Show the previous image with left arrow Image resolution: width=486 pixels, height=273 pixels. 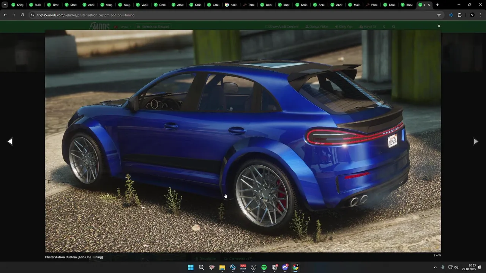[10, 141]
